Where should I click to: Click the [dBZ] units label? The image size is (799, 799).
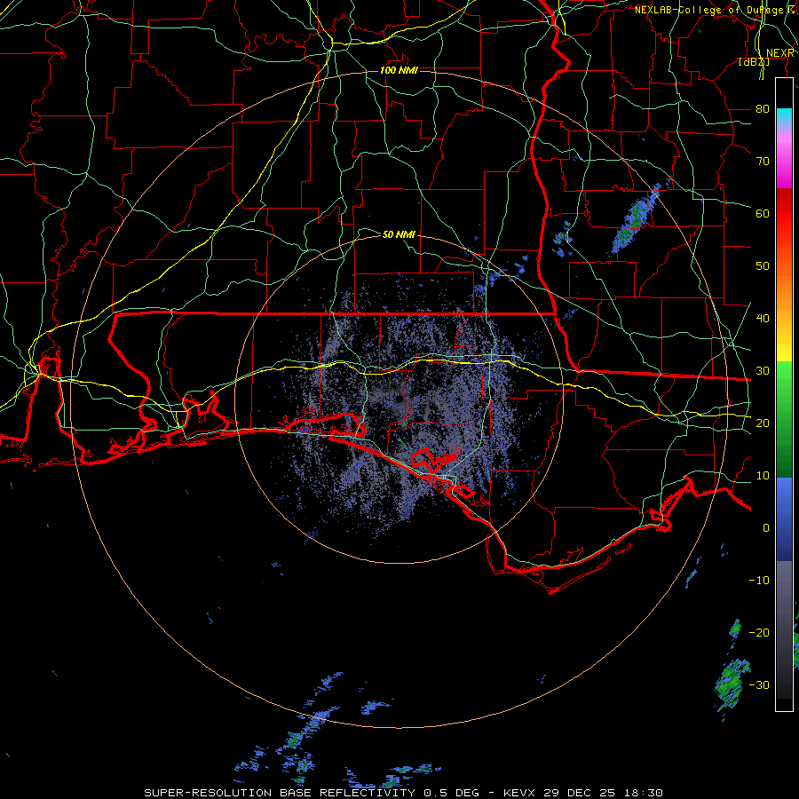click(x=754, y=62)
